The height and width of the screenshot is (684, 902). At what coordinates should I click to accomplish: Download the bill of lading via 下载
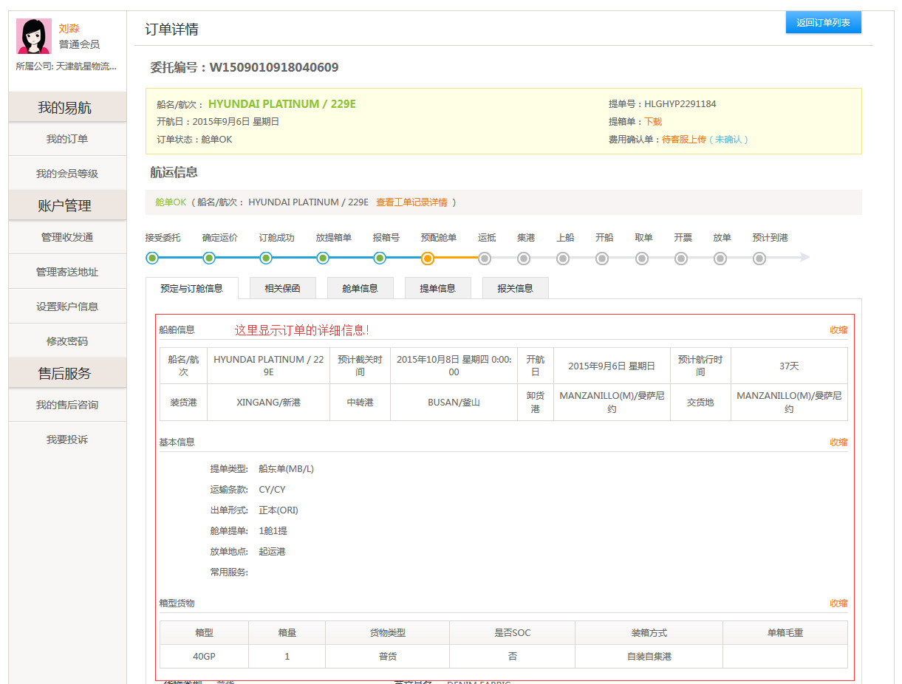[653, 122]
